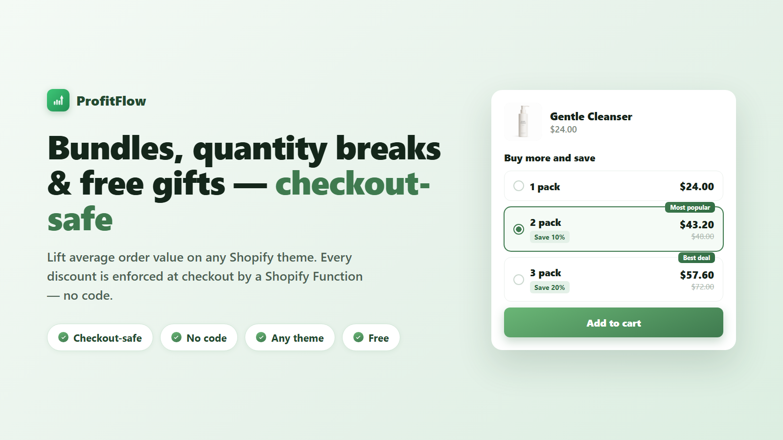Click the Any theme feature pill
783x440 pixels.
[x=290, y=337]
